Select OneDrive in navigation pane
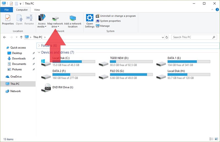Viewport: 220px width, 142px height. (x=13, y=77)
